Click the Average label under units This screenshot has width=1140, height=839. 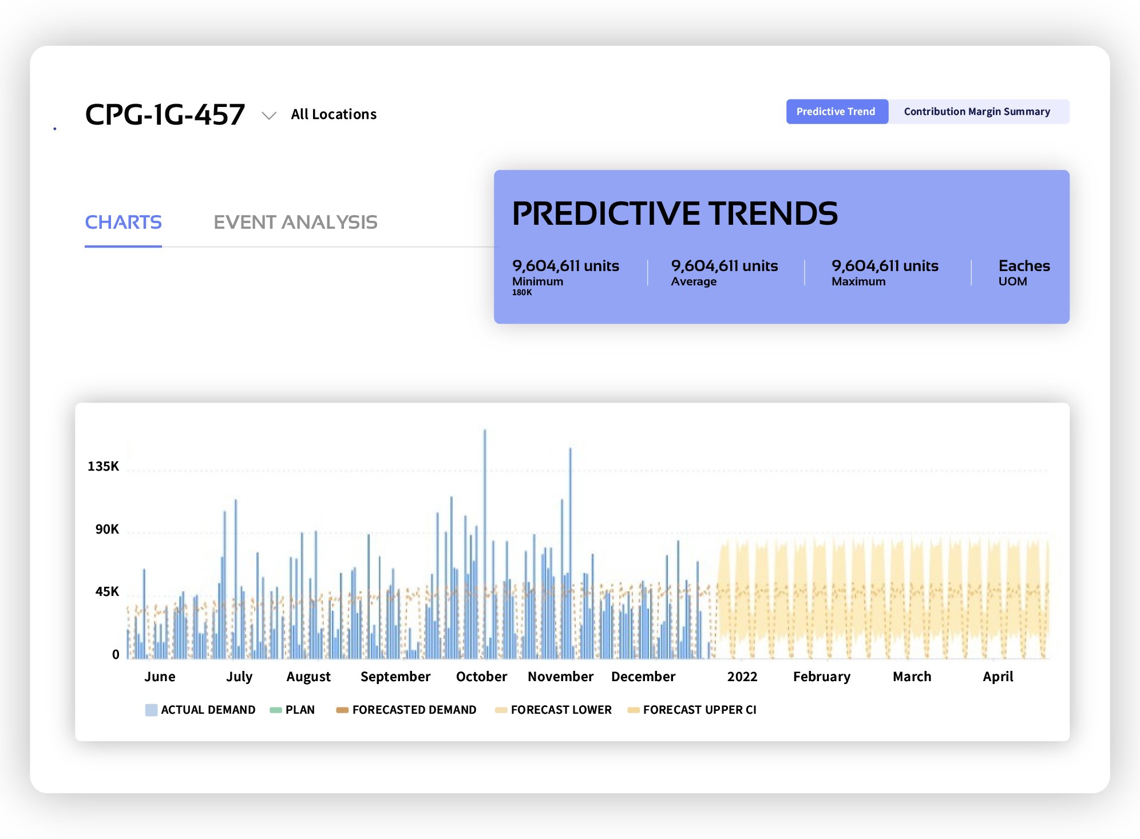[x=694, y=281]
